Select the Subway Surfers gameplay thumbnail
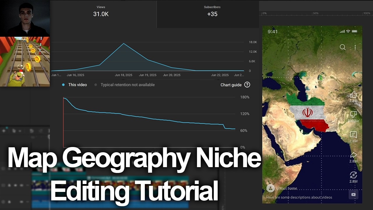 pyautogui.click(x=25, y=62)
